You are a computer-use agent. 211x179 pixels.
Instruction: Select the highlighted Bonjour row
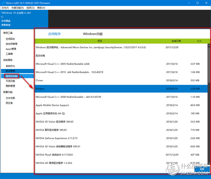click(121, 89)
